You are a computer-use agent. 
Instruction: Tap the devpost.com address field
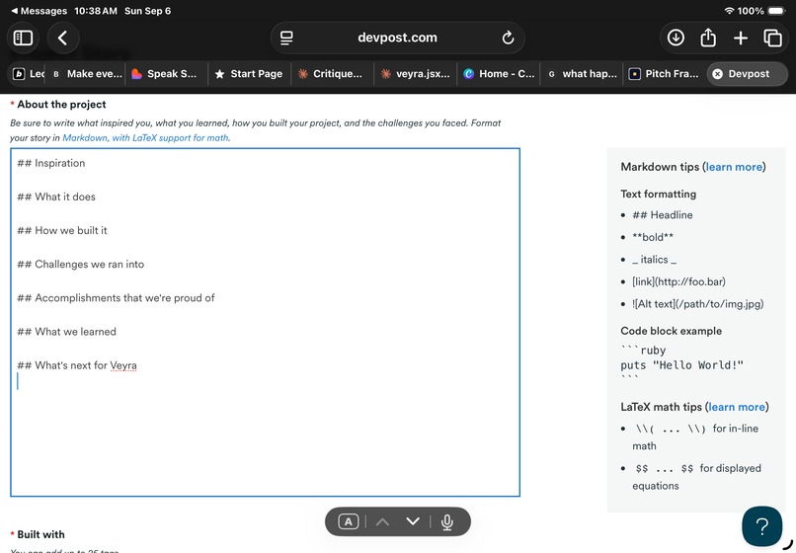tap(397, 39)
